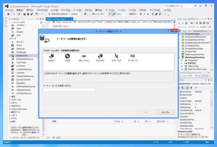The width and height of the screenshot is (217, 147).
Task: Select the Entity data source icon
Action: click(x=51, y=58)
